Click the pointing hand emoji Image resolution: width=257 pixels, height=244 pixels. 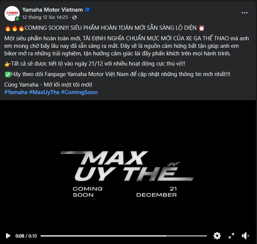point(8,64)
